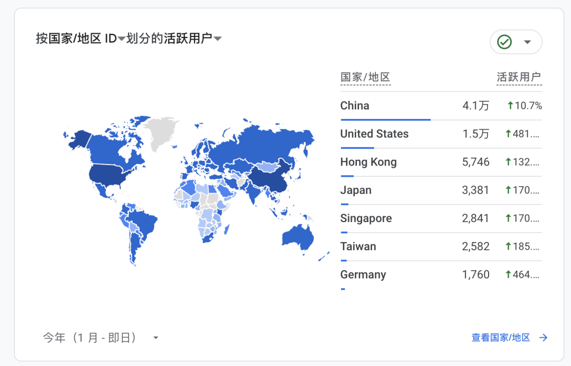
Task: Open the 查看国家/地区 link
Action: [x=500, y=337]
